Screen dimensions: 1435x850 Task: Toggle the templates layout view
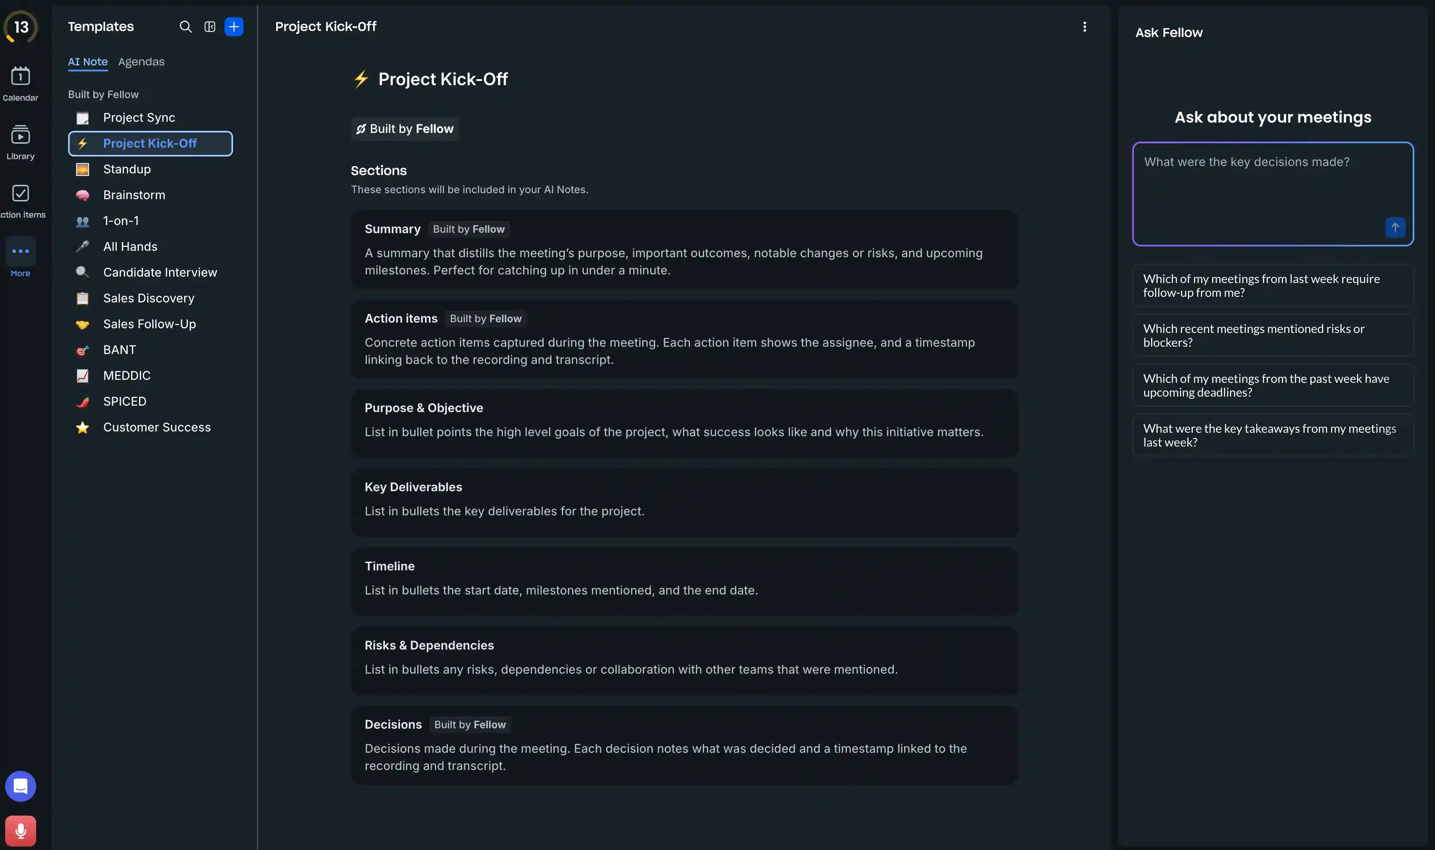pyautogui.click(x=209, y=26)
